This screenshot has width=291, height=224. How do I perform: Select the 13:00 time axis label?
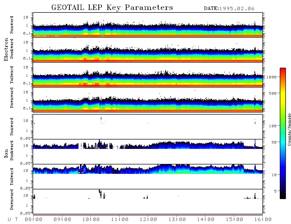(x=177, y=220)
